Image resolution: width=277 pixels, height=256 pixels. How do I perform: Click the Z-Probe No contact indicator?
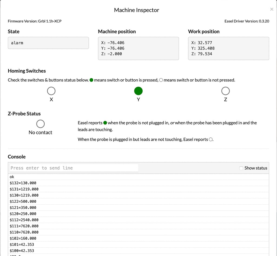pos(40,124)
